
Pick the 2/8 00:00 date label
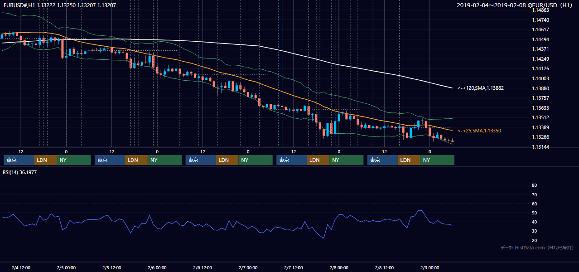pos(339,267)
